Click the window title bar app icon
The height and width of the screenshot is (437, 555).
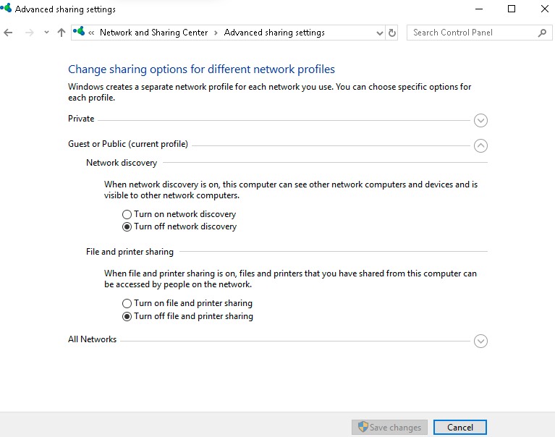[x=6, y=8]
